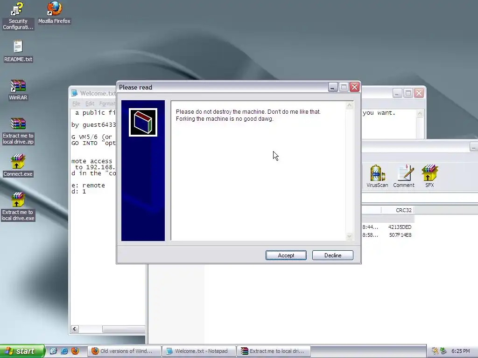The height and width of the screenshot is (358, 478).
Task: Click the taskbar clock showing 6:25 PM
Action: (461, 351)
